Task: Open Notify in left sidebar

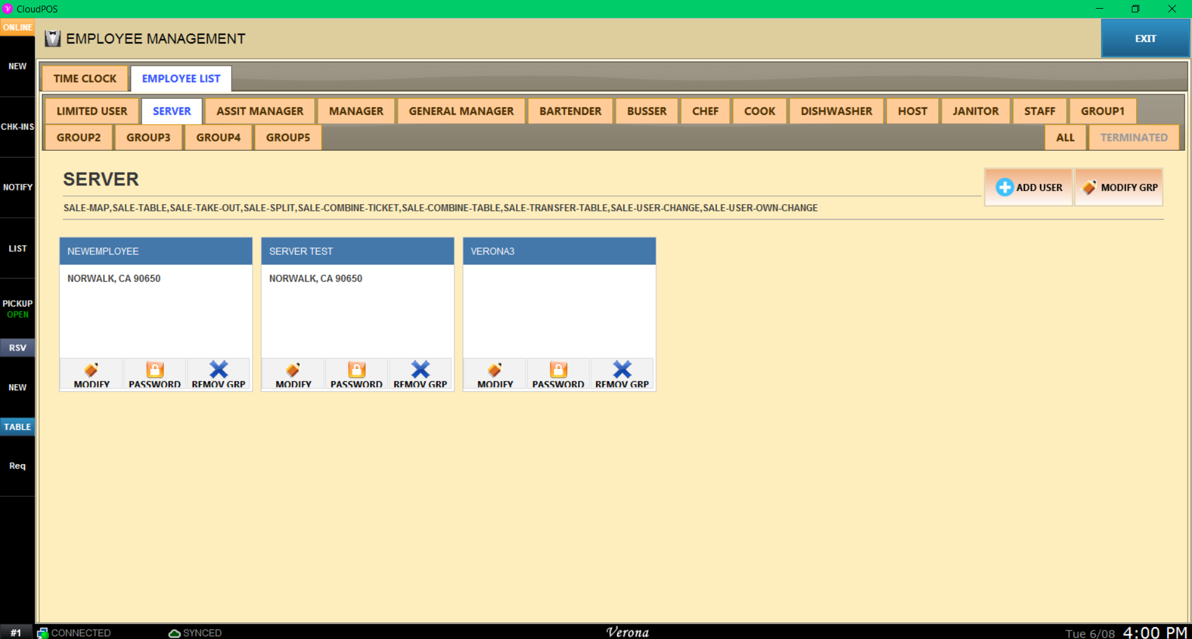Action: [17, 187]
